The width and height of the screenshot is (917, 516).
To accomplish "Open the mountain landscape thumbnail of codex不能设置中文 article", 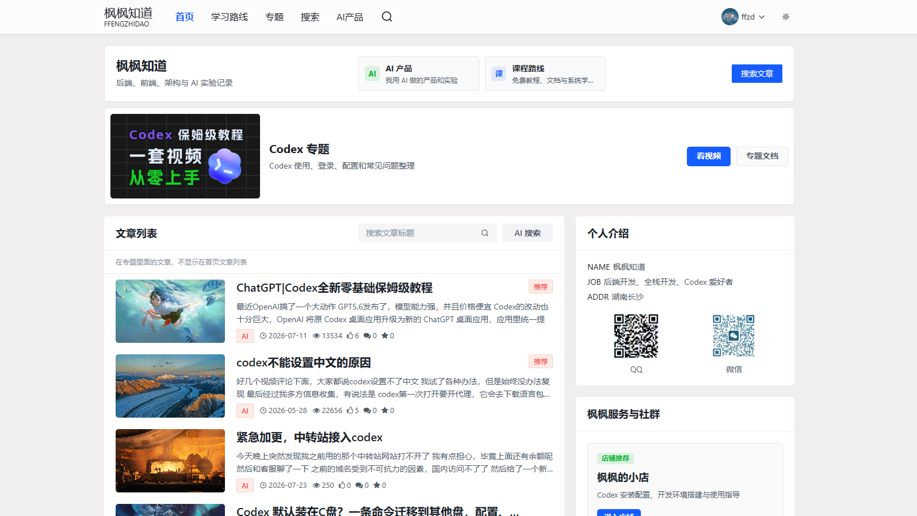I will pos(170,386).
